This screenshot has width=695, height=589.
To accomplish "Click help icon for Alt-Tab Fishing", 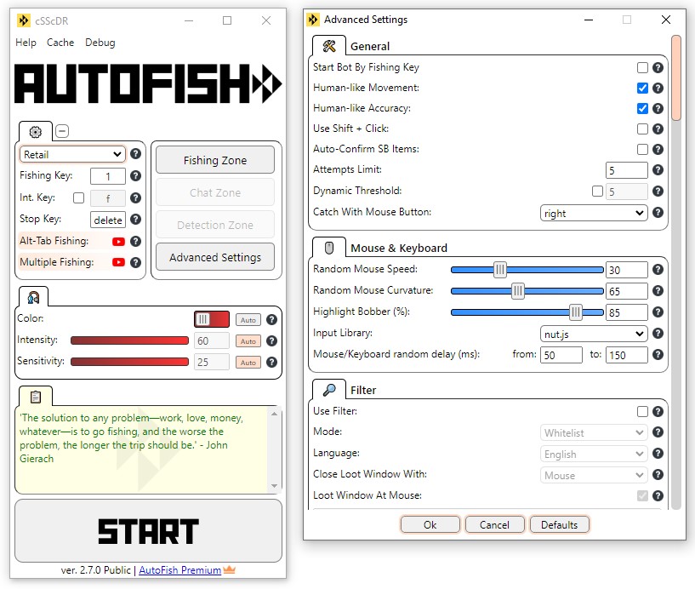I will click(x=135, y=241).
